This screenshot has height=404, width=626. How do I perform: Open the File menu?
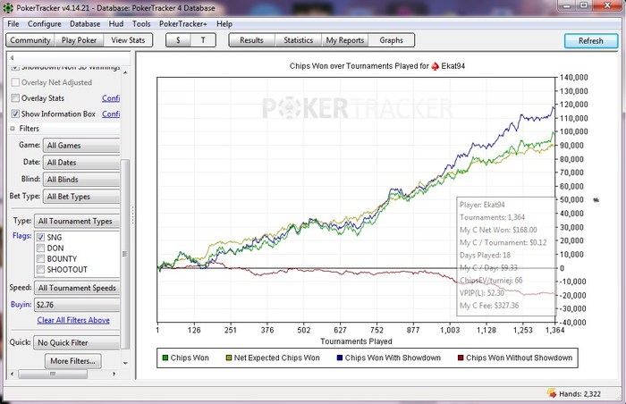pos(13,23)
